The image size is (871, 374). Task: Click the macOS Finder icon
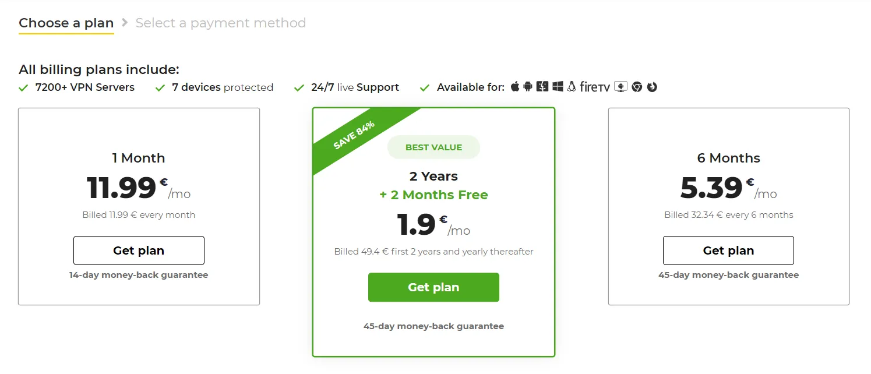542,86
